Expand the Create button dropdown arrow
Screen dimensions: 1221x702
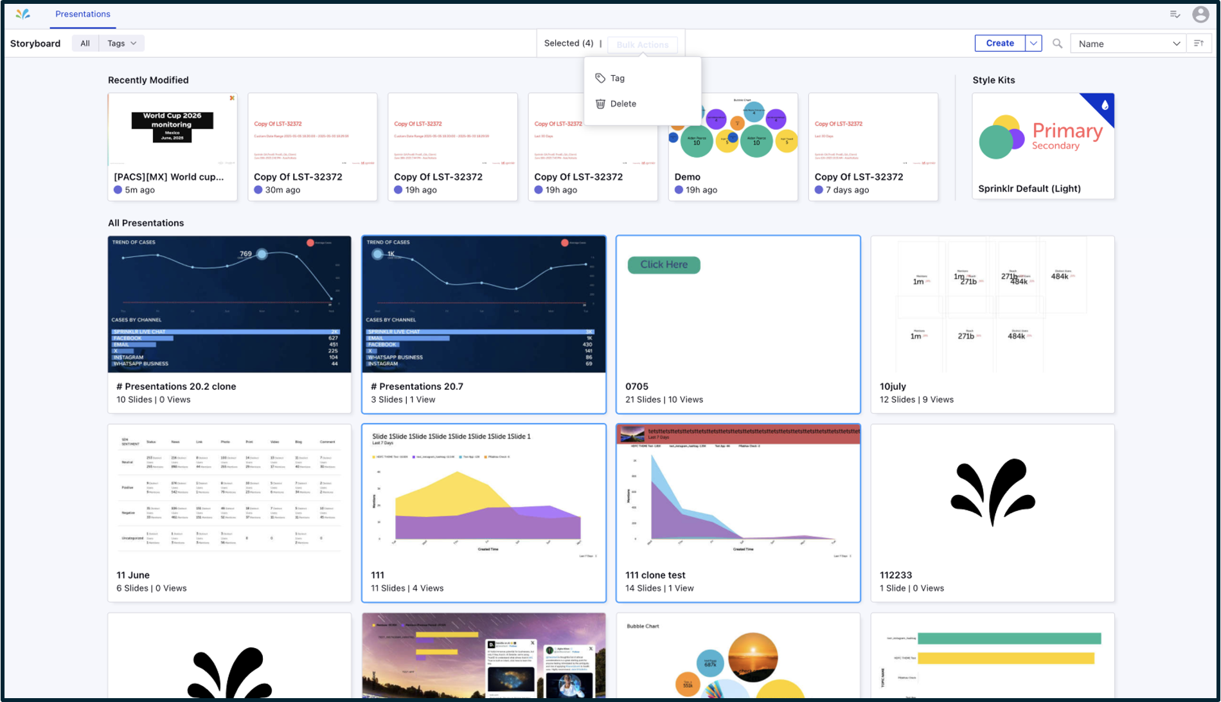pyautogui.click(x=1033, y=43)
